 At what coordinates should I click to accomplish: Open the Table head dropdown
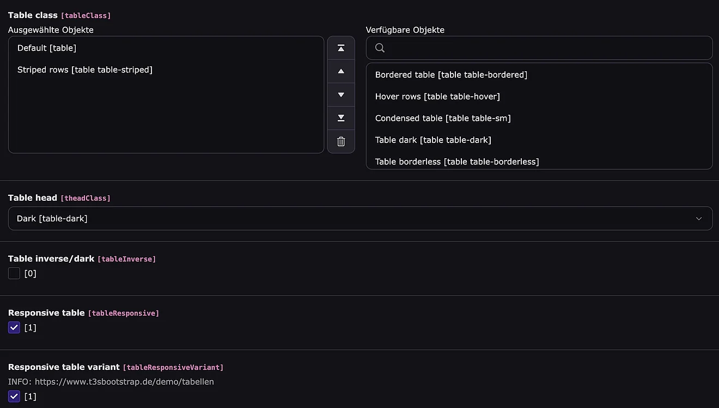359,218
